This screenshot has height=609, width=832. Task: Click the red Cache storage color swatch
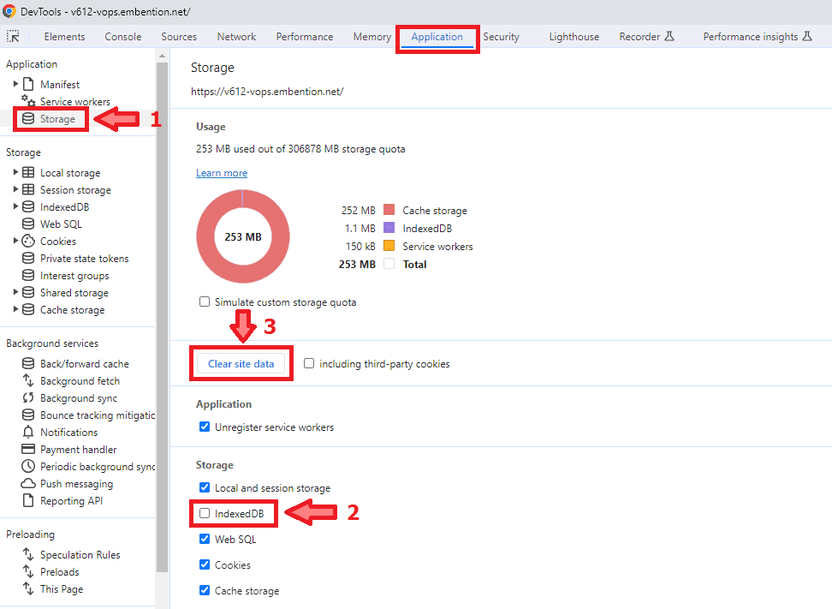[x=389, y=211]
